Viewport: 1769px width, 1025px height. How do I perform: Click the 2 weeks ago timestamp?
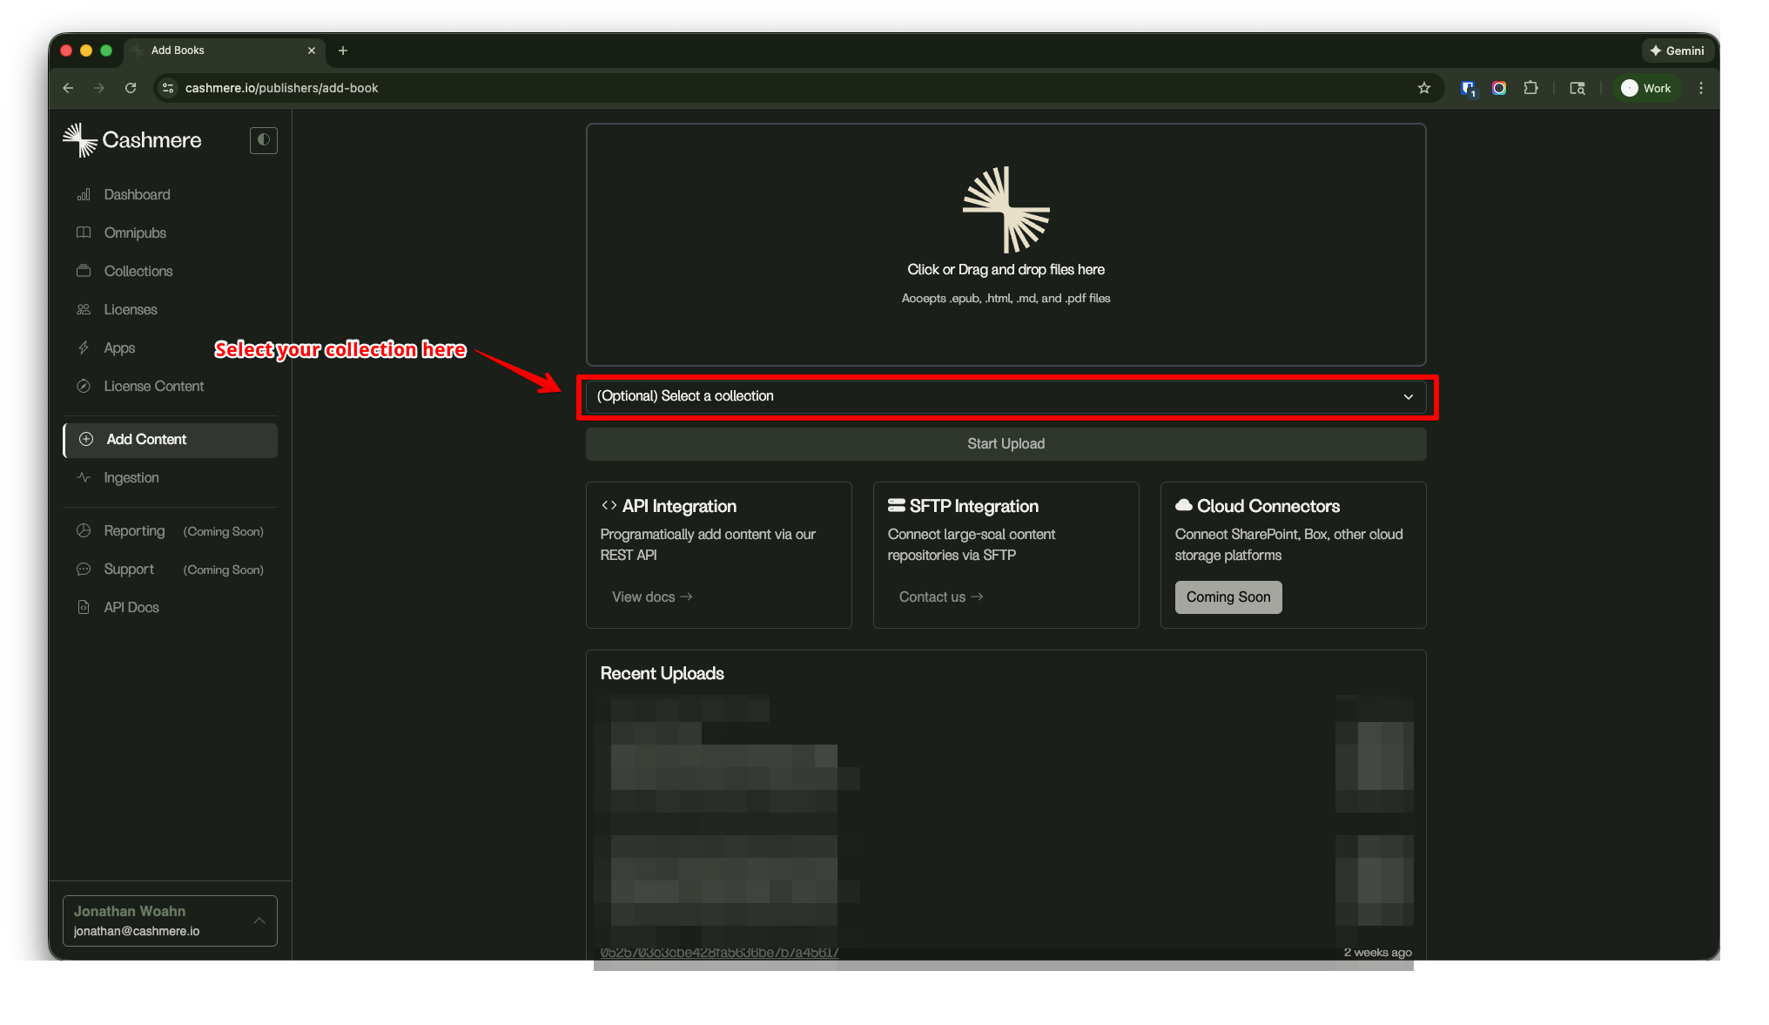1377,952
